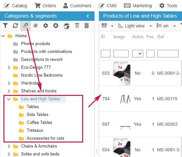The width and height of the screenshot is (182, 157).
Task: Select Descriptions to rework category
Action: coord(42,59)
